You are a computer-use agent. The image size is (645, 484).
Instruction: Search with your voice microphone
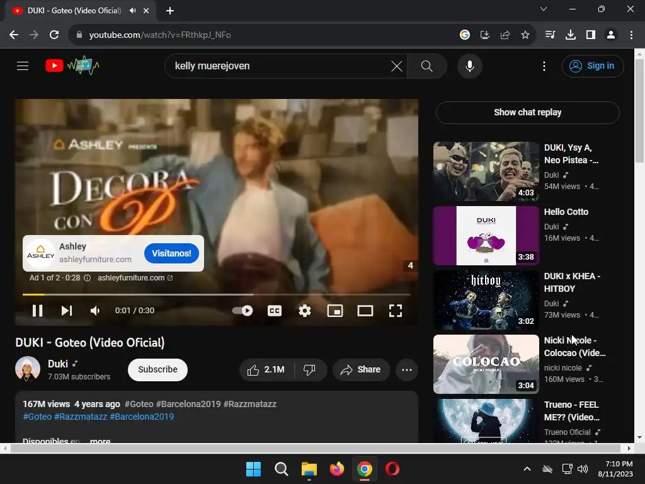pos(470,66)
